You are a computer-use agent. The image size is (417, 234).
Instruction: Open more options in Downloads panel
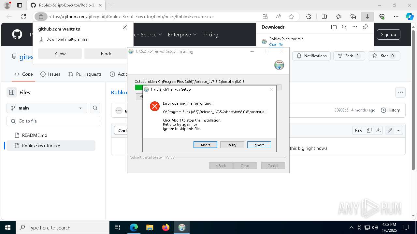point(355,27)
